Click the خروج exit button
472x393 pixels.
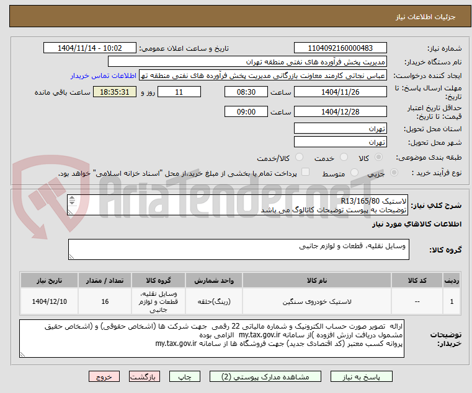pos(104,376)
